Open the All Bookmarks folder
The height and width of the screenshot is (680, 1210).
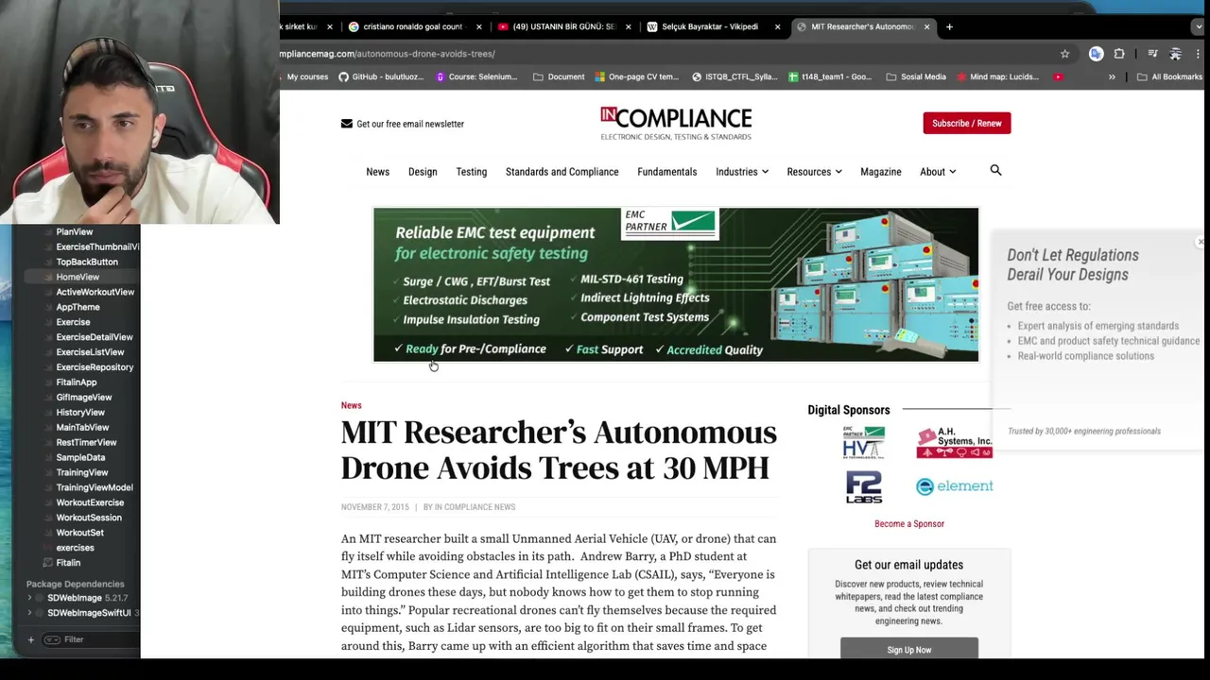(1169, 76)
